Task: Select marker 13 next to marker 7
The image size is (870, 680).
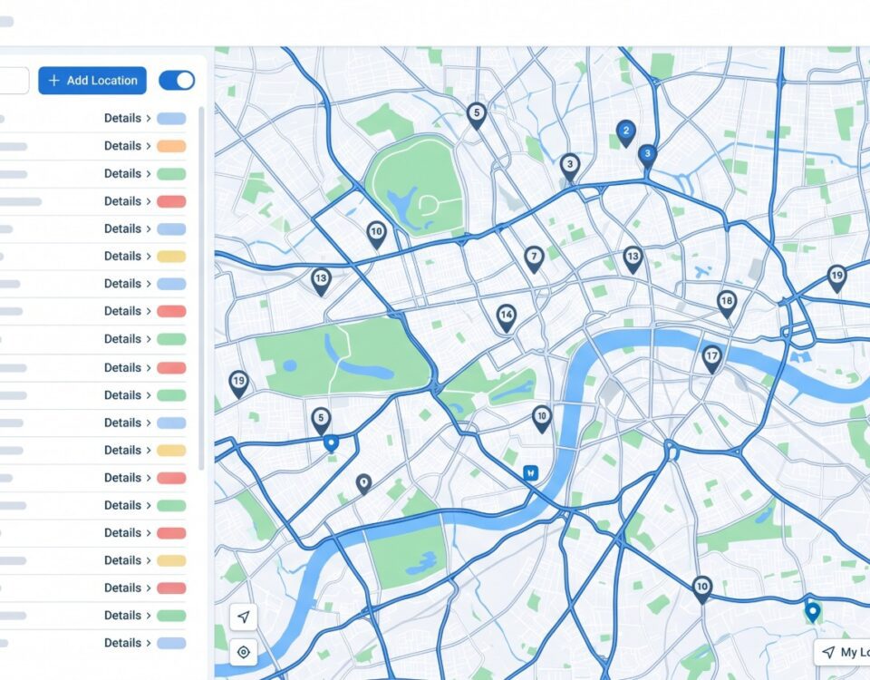Action: [x=633, y=259]
